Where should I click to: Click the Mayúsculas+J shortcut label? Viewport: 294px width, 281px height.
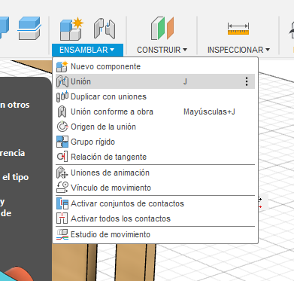coord(209,111)
